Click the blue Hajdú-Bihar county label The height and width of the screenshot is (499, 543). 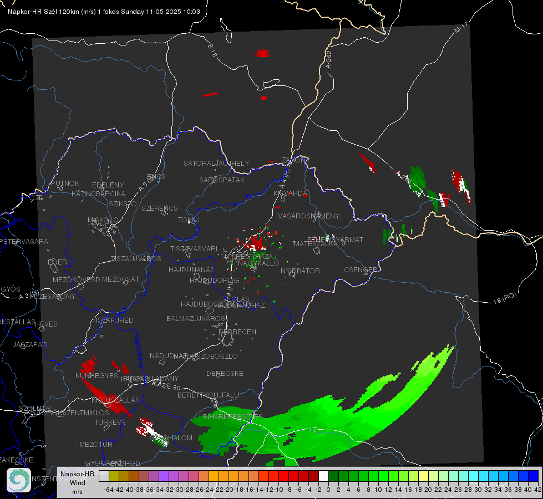click(139, 350)
